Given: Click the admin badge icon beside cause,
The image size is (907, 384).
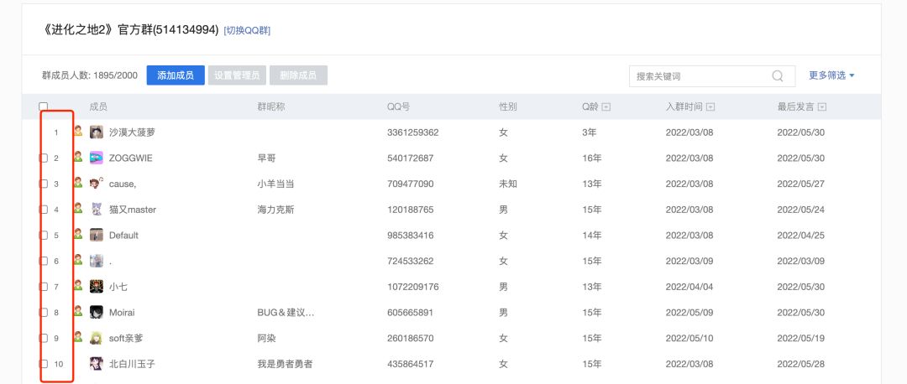Looking at the screenshot, I should coord(78,183).
